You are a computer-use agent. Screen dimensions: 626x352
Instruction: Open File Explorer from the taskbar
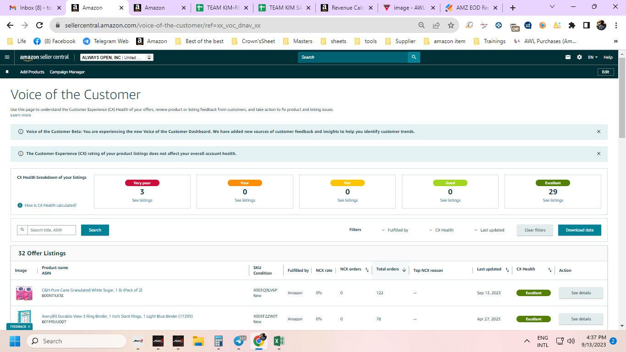click(x=198, y=341)
